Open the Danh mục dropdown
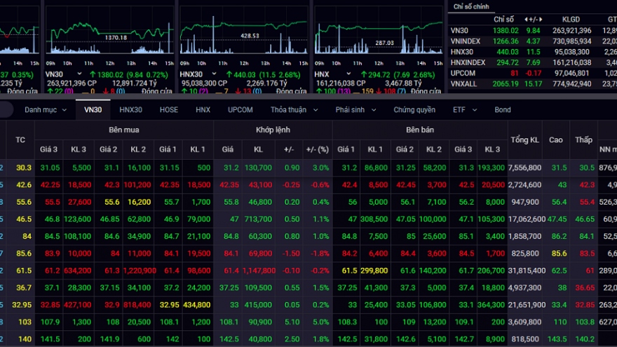This screenshot has height=347, width=617. click(46, 110)
